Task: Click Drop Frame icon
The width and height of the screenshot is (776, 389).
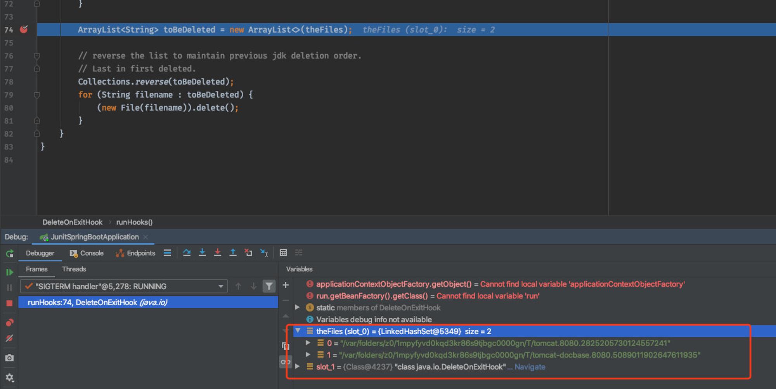Action: point(248,253)
